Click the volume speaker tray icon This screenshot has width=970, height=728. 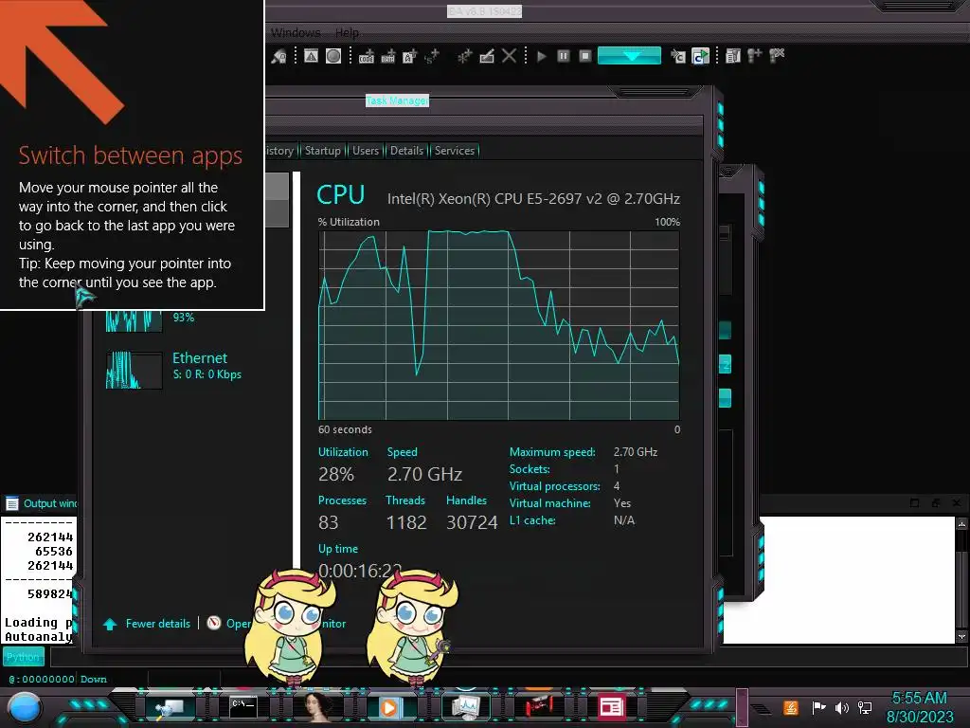(x=841, y=707)
